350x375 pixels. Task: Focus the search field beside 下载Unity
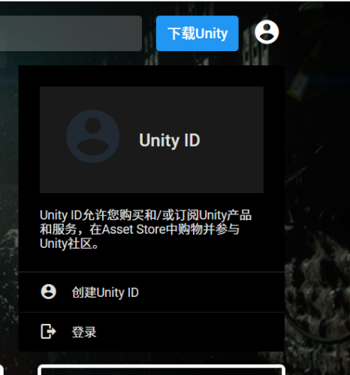coord(71,33)
